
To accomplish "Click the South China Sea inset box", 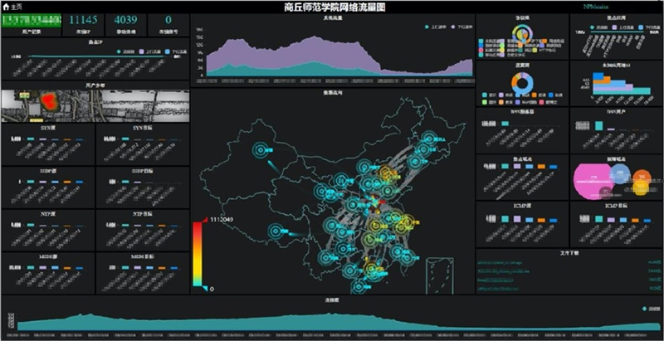I will click(440, 275).
